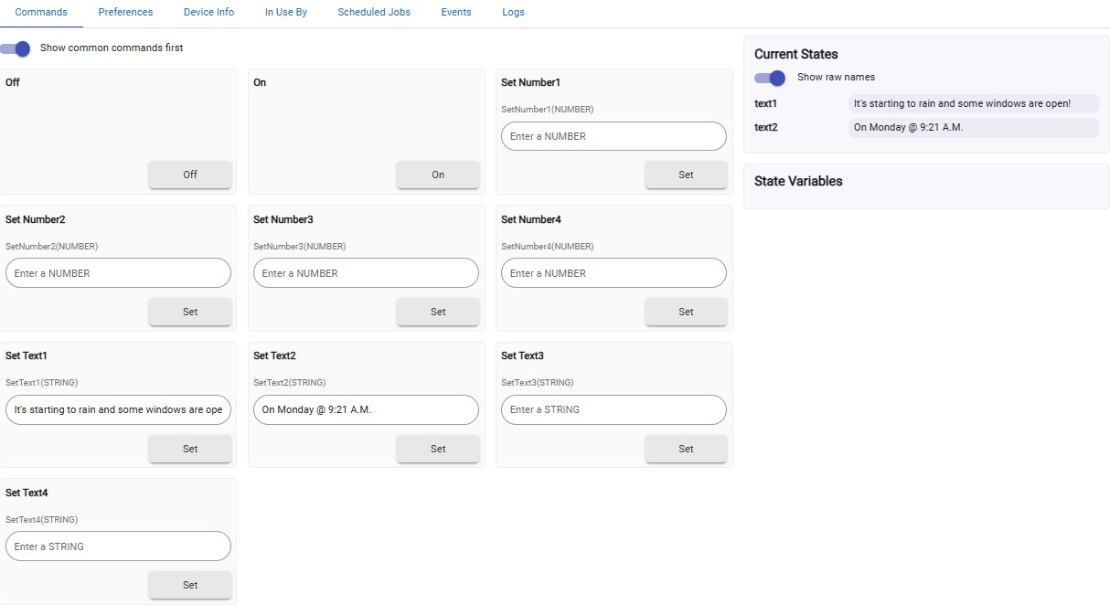Switch to the Logs tab
Image resolution: width=1110 pixels, height=615 pixels.
(x=513, y=12)
